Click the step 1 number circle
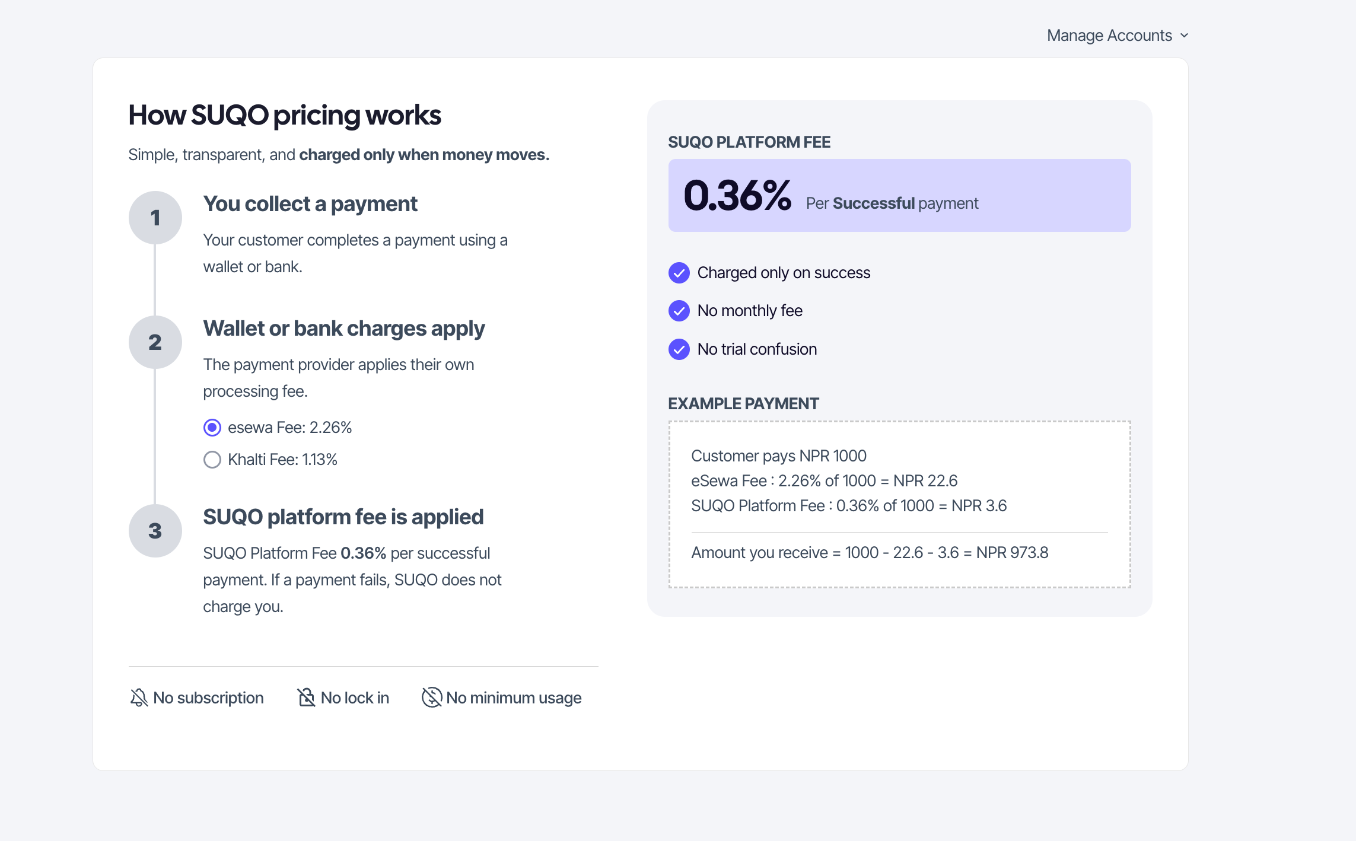 [155, 218]
